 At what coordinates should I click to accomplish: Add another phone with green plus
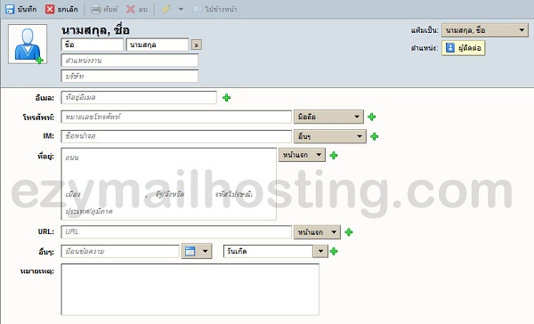tap(371, 117)
